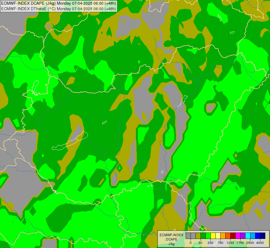Click the dark red legend swatch

pos(233,236)
